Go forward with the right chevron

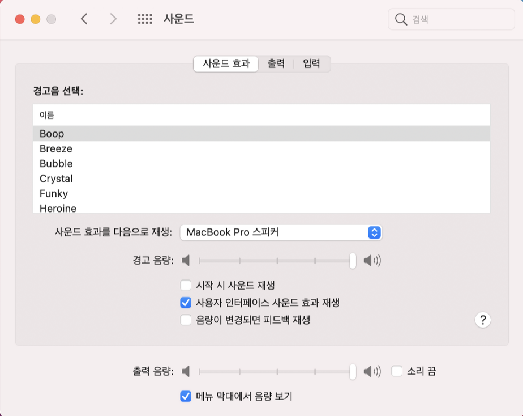pyautogui.click(x=113, y=19)
